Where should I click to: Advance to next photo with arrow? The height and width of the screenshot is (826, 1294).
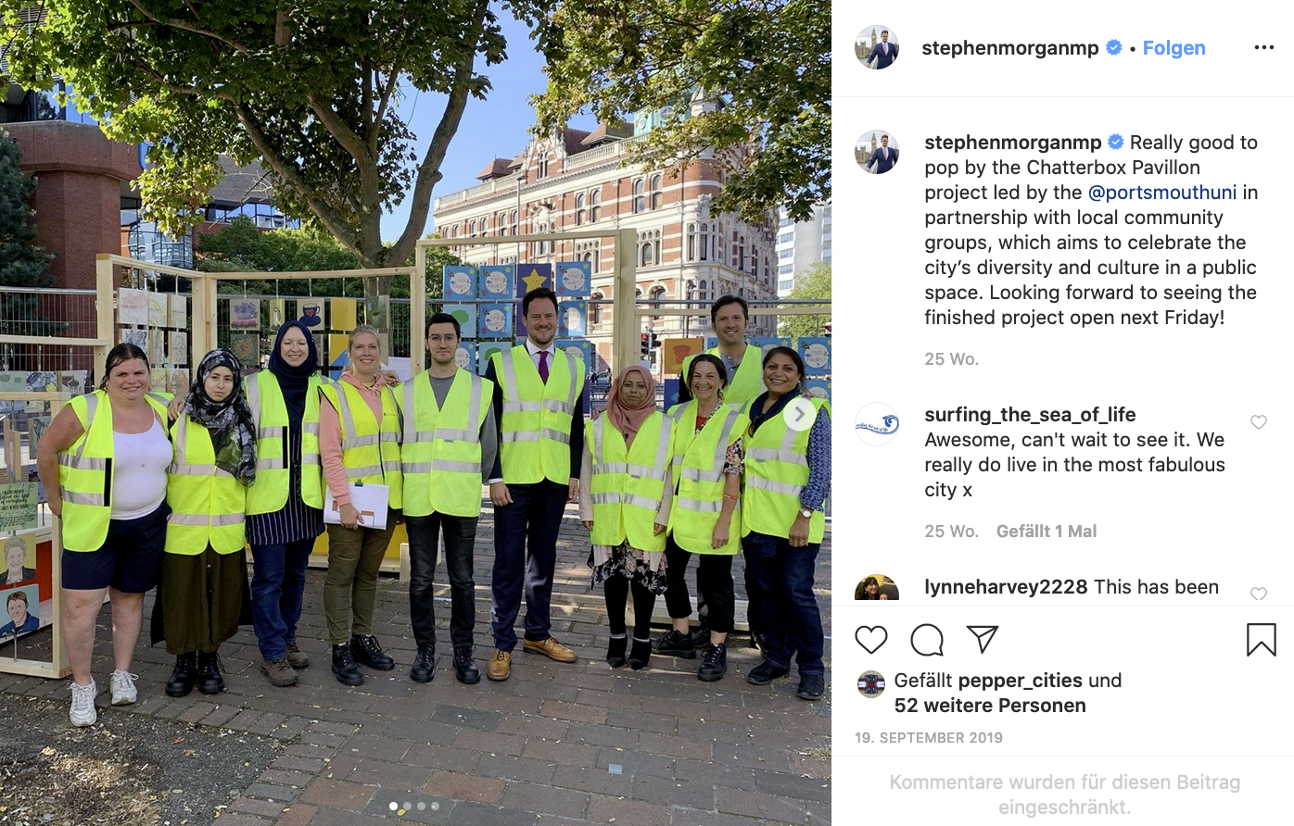(800, 413)
